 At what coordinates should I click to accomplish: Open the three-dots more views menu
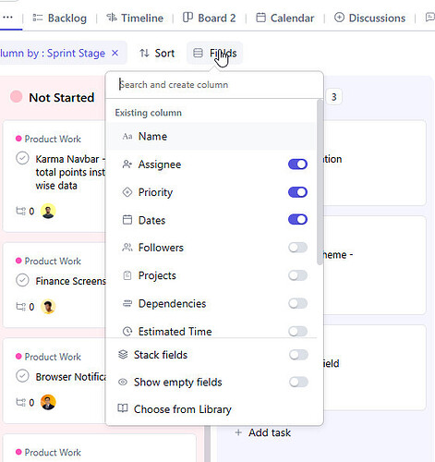coord(7,18)
